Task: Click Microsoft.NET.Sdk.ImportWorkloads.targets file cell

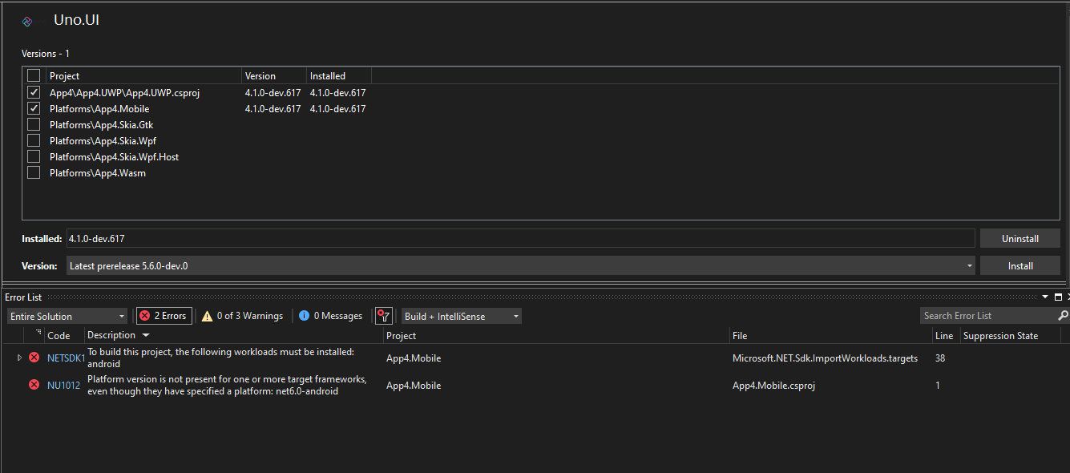Action: [x=825, y=358]
